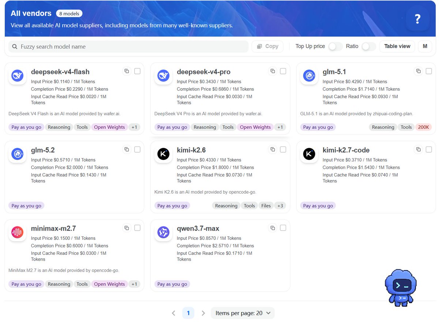Click the minimax-m2.7 waveform logo

pos(17,232)
